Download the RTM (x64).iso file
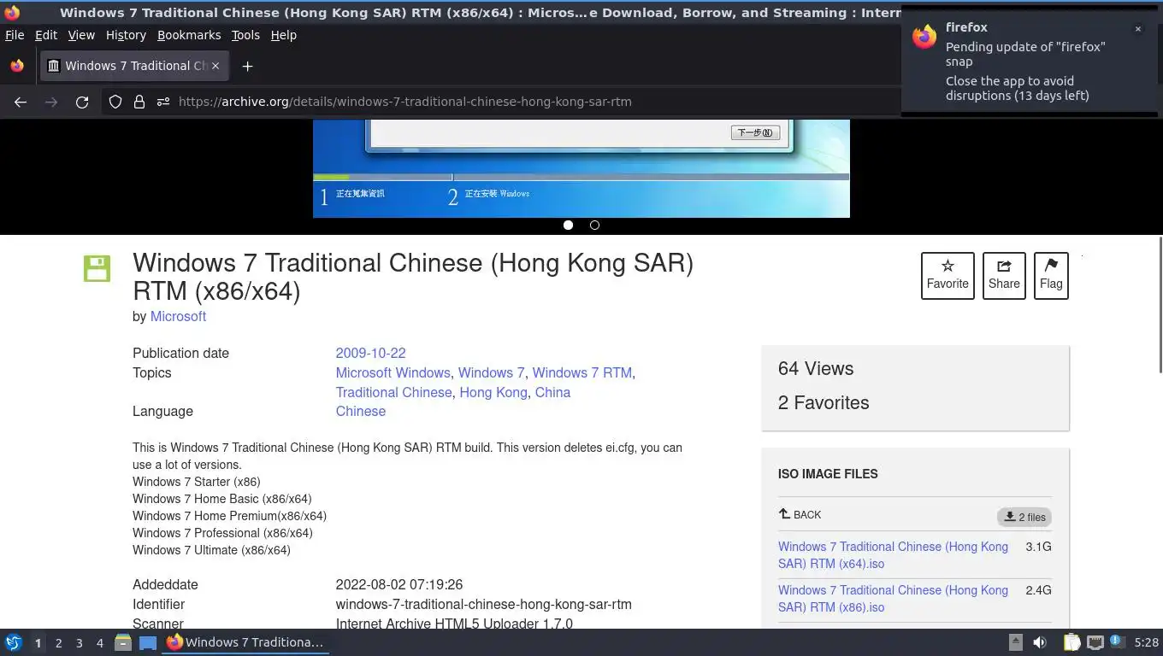Screen dimensions: 1163x656 (x=893, y=555)
